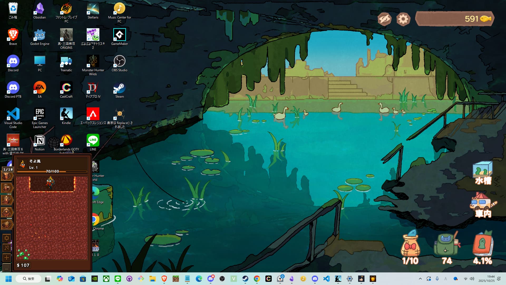Open the fish sack showing 1/10
Viewport: 506px width, 285px height.
click(410, 247)
